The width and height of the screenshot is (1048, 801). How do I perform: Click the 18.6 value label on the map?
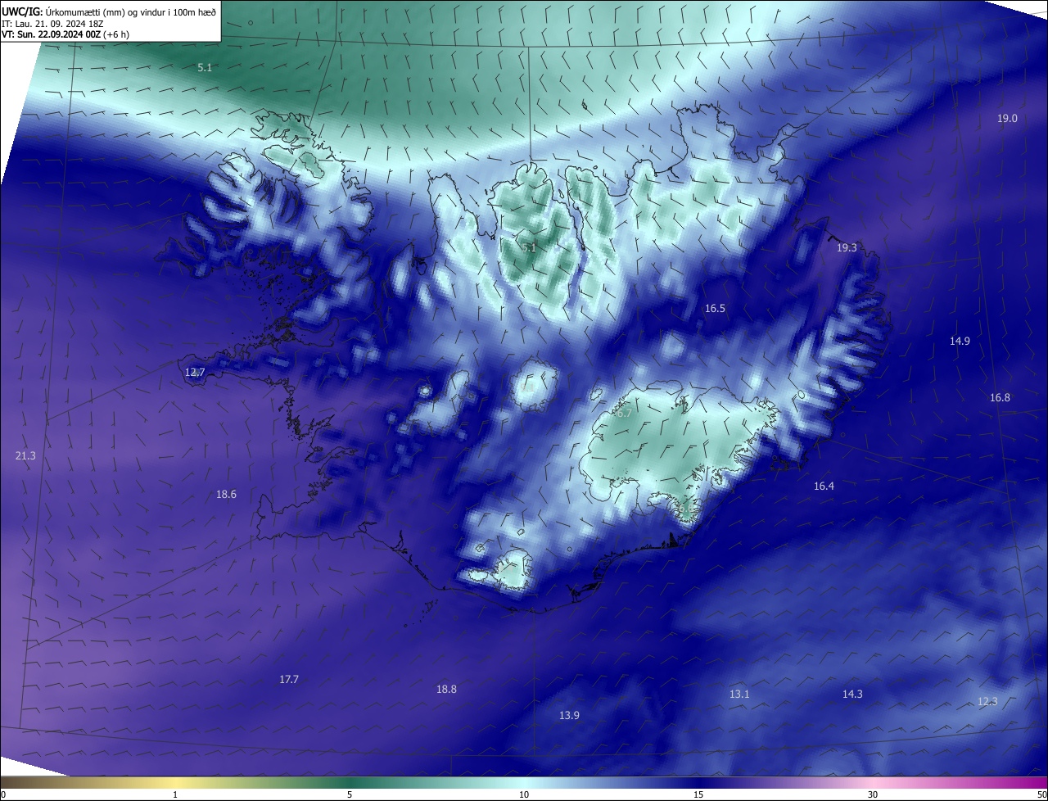pyautogui.click(x=226, y=495)
